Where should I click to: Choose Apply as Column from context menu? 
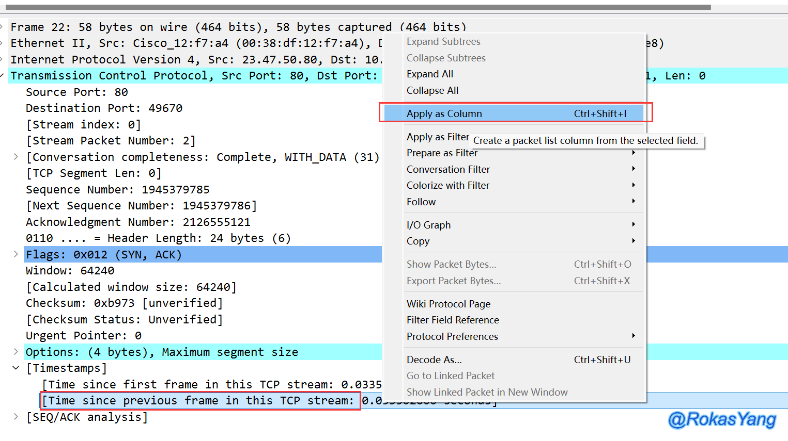(x=444, y=113)
